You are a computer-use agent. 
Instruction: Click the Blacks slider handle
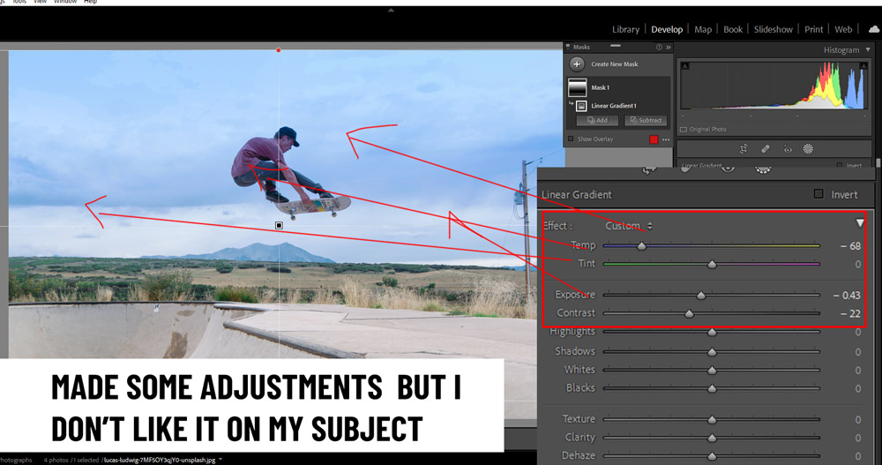click(x=712, y=388)
